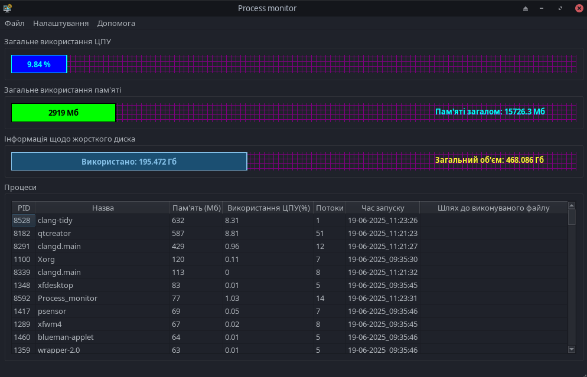Click Шлях до виконуваного файлу column header
587x377 pixels.
[x=494, y=208]
